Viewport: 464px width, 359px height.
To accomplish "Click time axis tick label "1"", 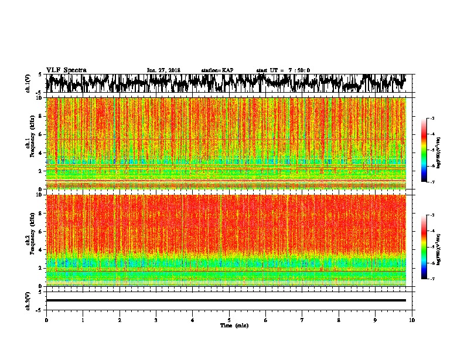I will 83,320.
